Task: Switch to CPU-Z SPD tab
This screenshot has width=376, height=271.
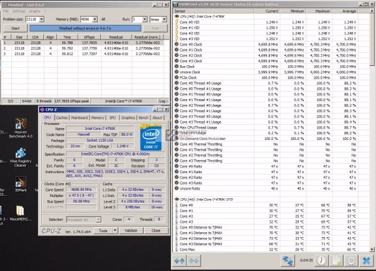Action: coord(112,117)
